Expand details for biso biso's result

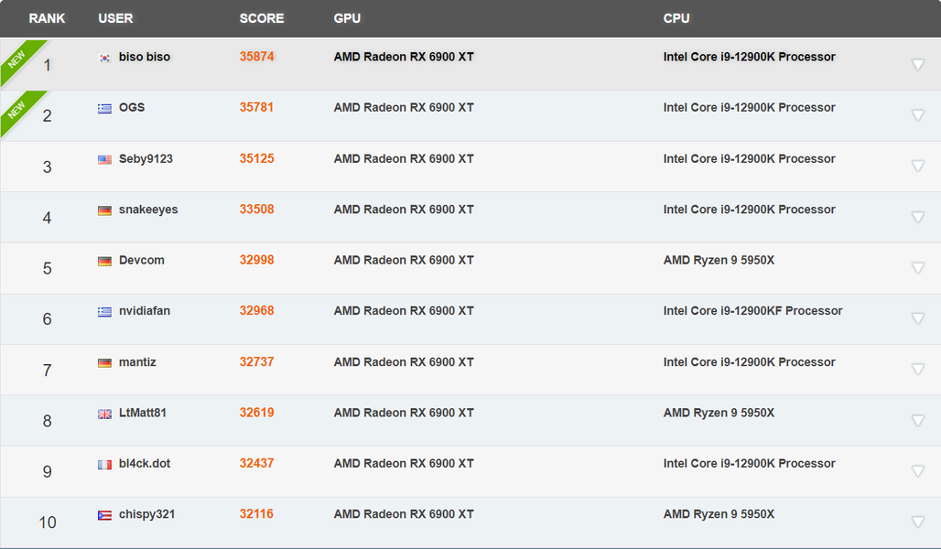[918, 65]
